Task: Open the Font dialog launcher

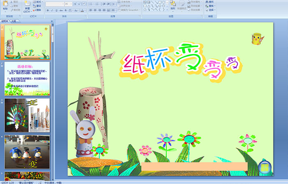Action: [x=86, y=16]
